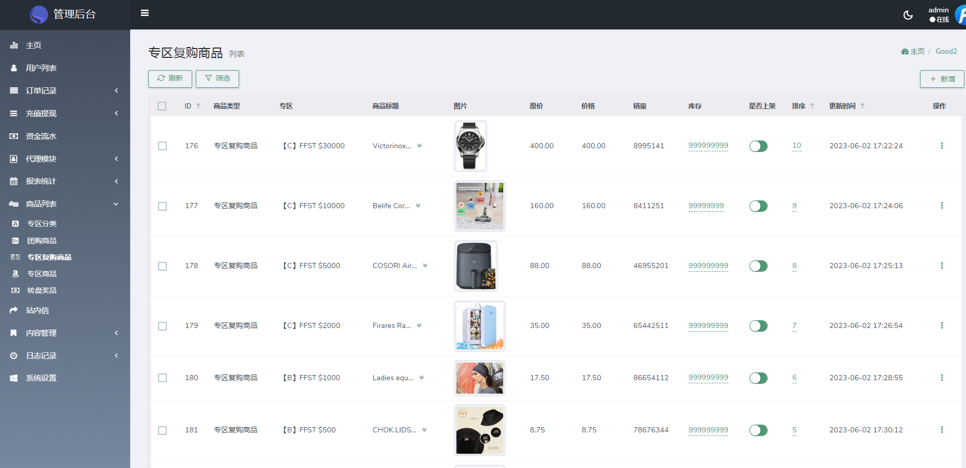
Task: Click the 刷新 refresh button
Action: pos(170,79)
